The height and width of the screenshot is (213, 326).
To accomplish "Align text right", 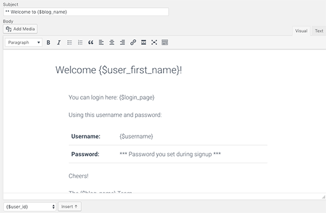I will [x=123, y=43].
